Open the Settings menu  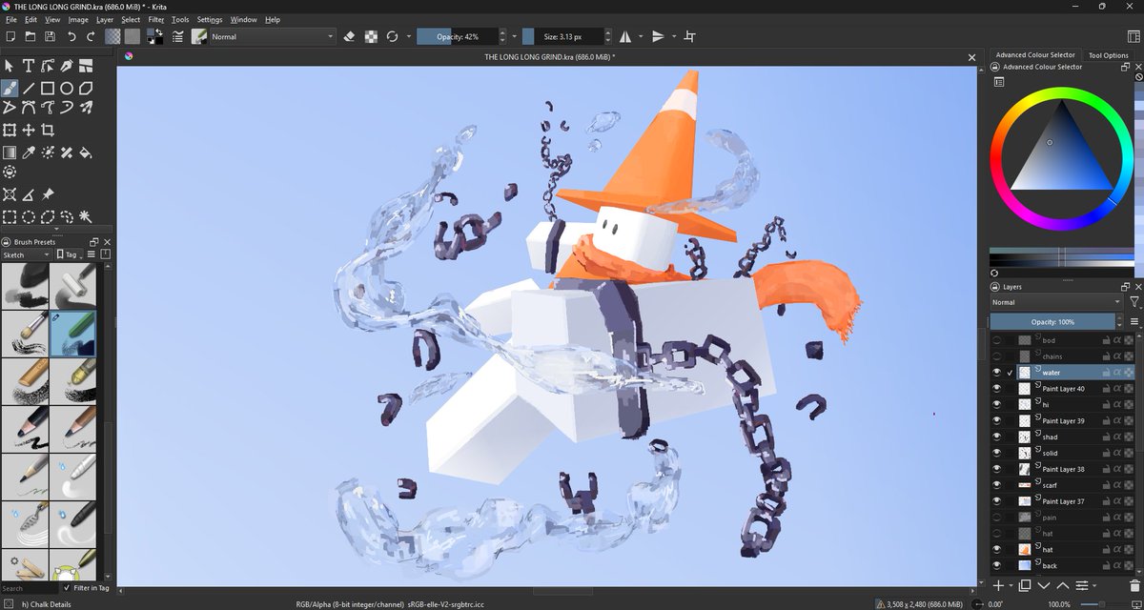click(210, 19)
